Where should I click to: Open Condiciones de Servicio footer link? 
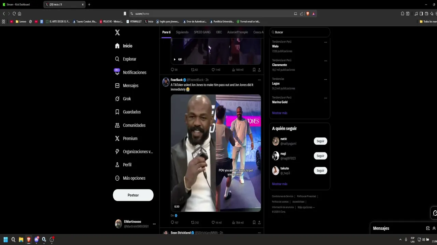coord(282,196)
